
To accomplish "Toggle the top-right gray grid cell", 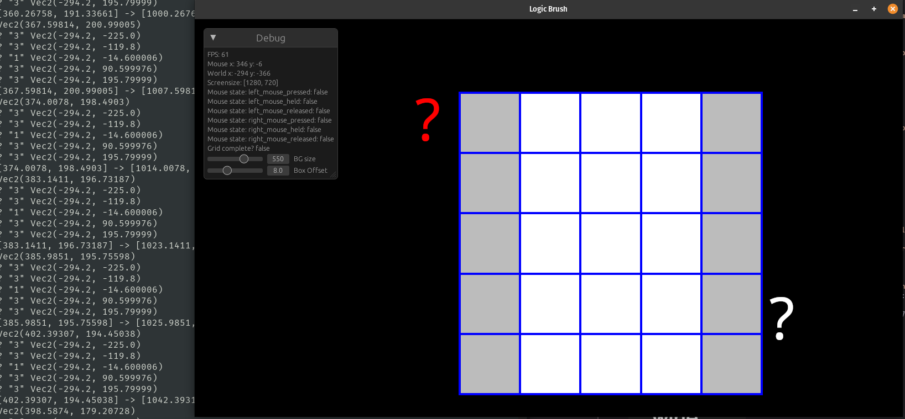I will (x=731, y=123).
